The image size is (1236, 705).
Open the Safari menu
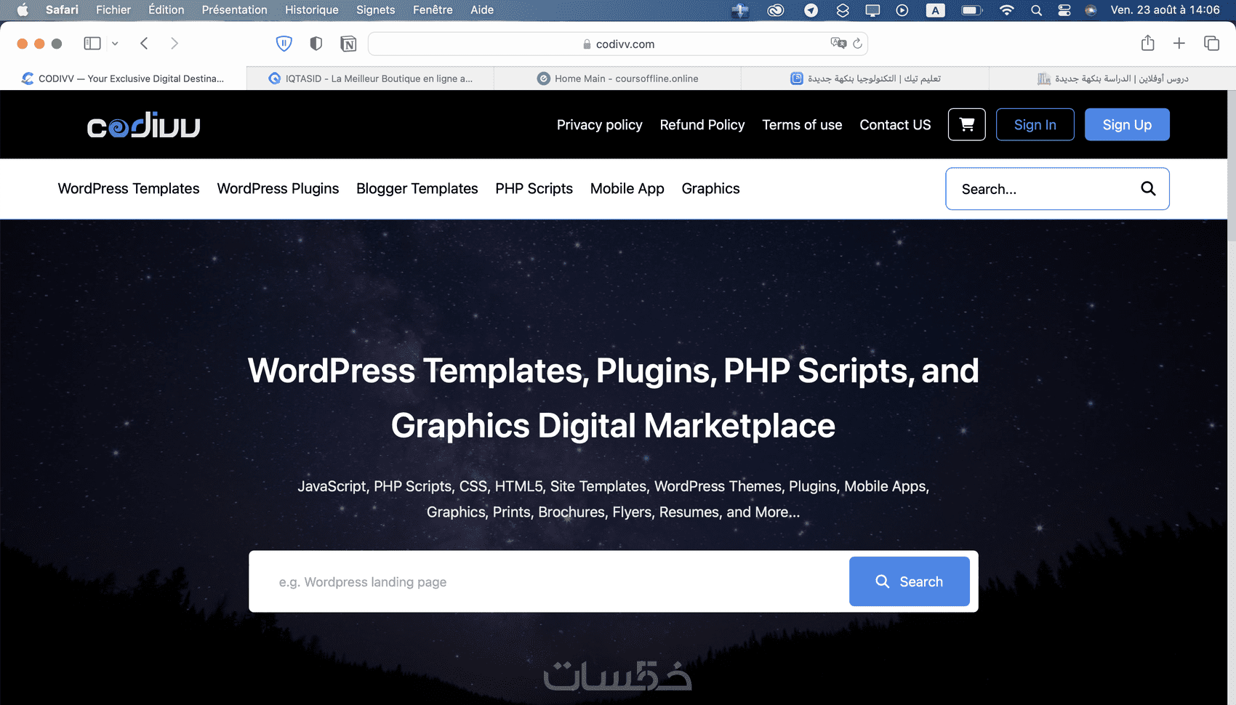click(x=62, y=10)
